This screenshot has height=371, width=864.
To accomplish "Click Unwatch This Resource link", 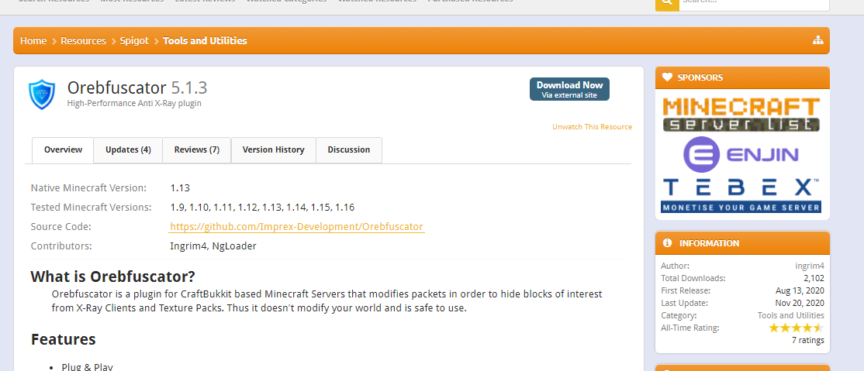I will tap(592, 126).
